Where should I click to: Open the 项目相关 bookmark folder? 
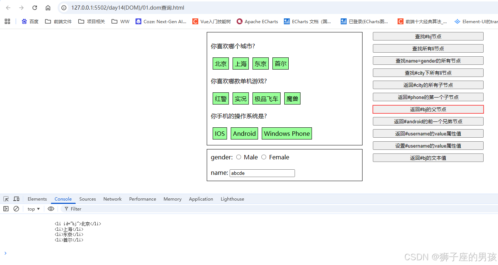pyautogui.click(x=92, y=21)
